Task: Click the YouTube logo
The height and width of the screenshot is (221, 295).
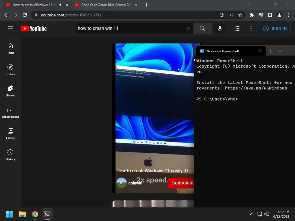Action: 34,28
